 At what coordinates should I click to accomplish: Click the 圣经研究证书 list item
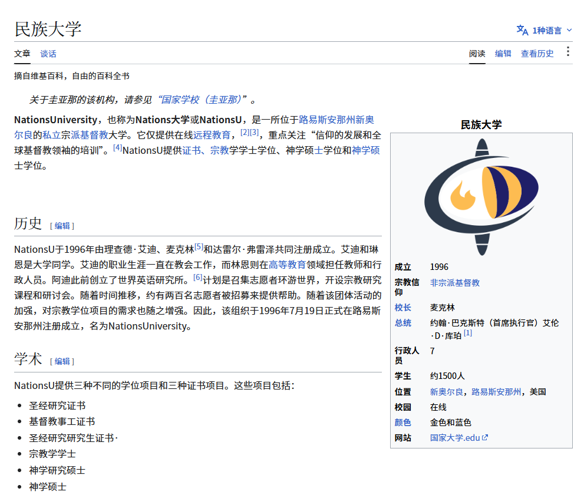tap(57, 405)
